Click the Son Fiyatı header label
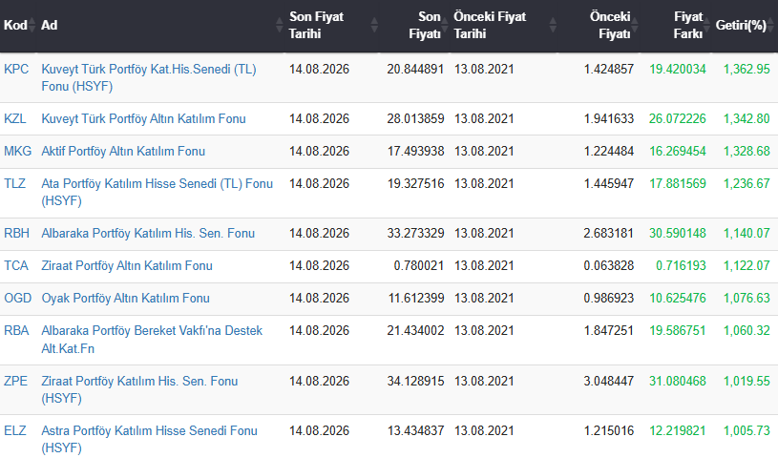This screenshot has height=458, width=778. pyautogui.click(x=424, y=25)
